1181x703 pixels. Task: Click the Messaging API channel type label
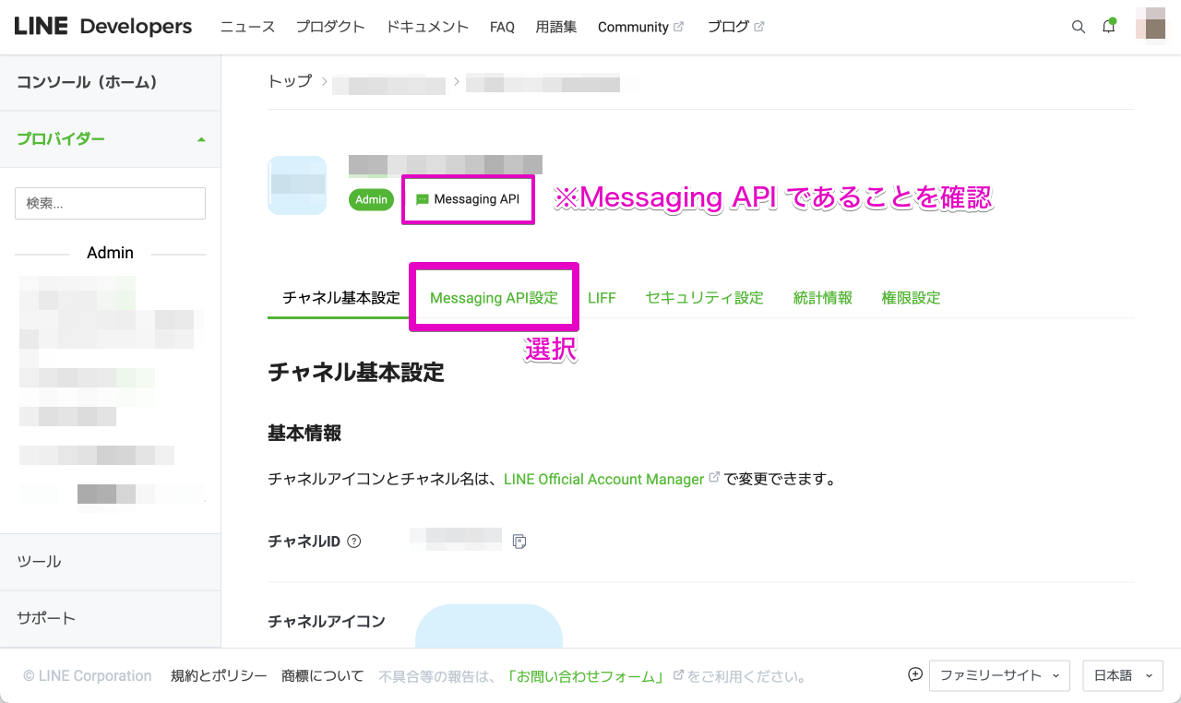click(468, 199)
